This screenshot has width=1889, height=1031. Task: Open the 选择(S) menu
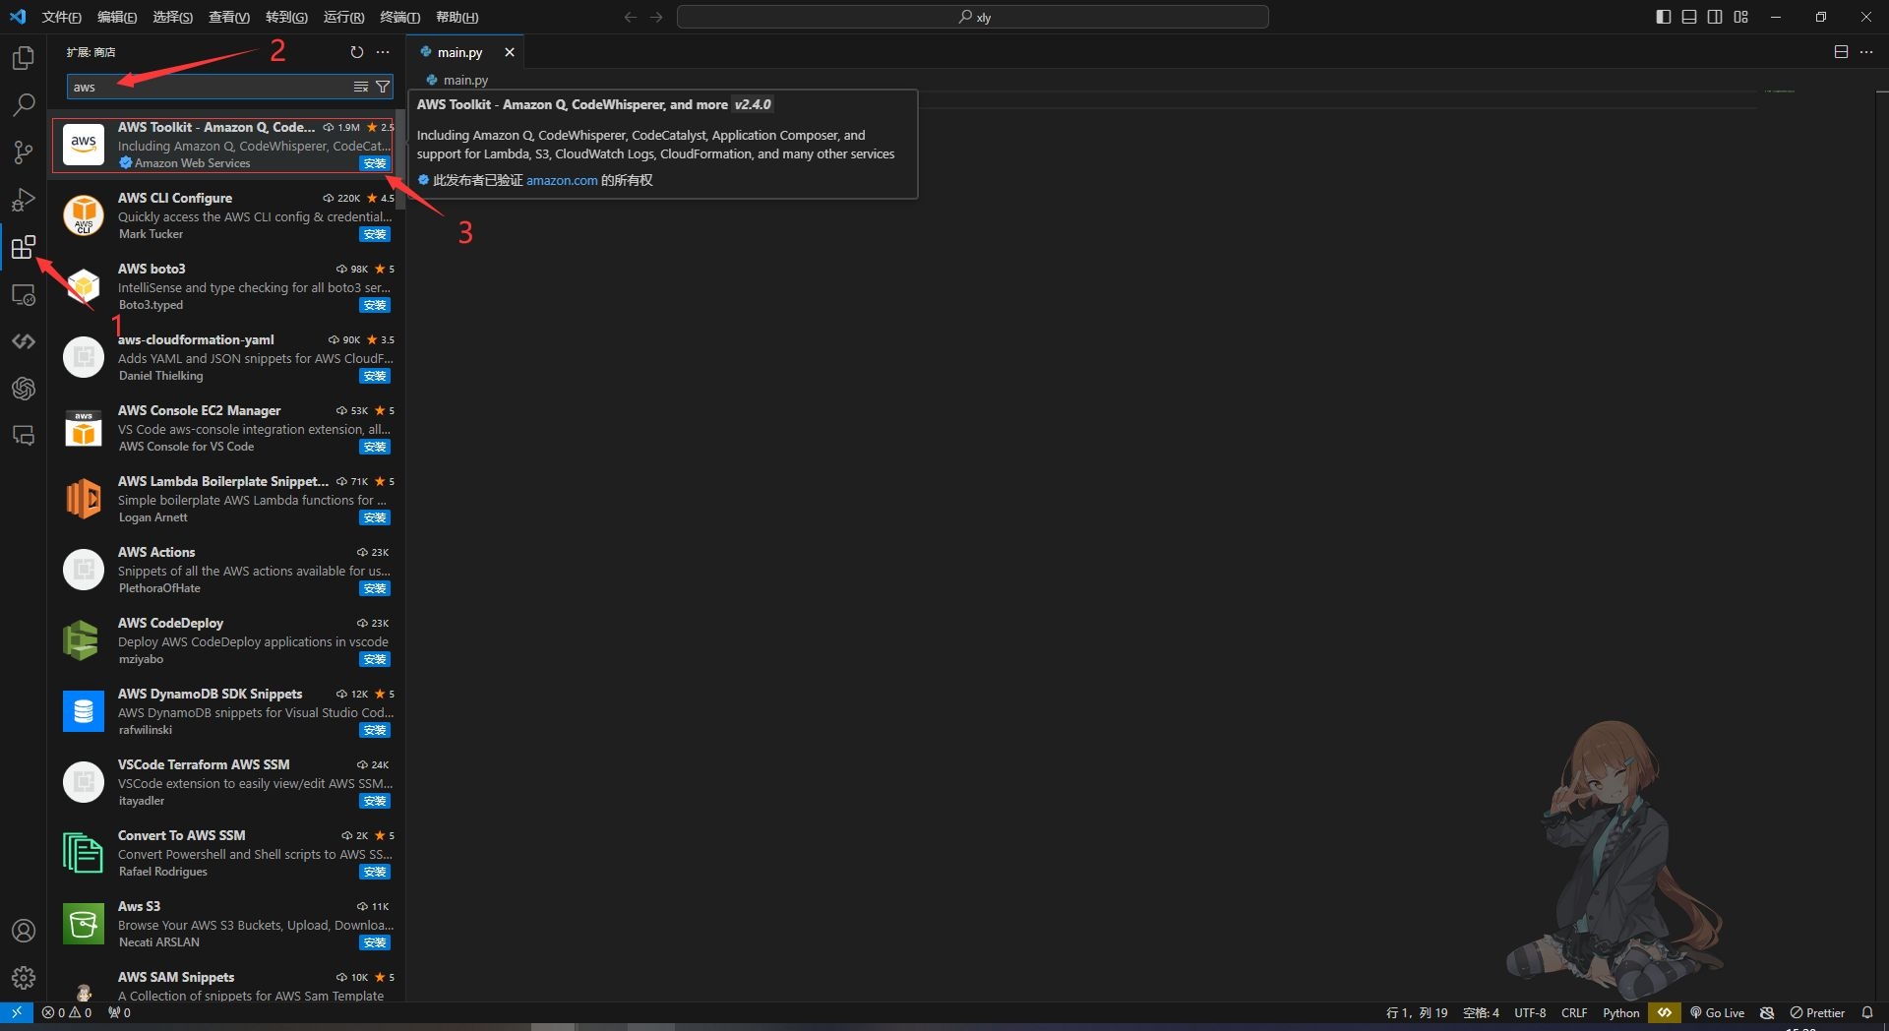[x=173, y=17]
